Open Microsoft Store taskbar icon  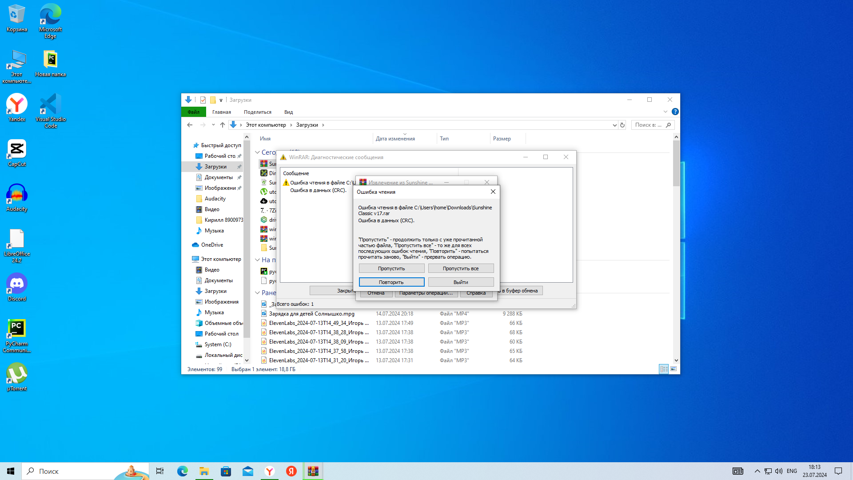[226, 471]
